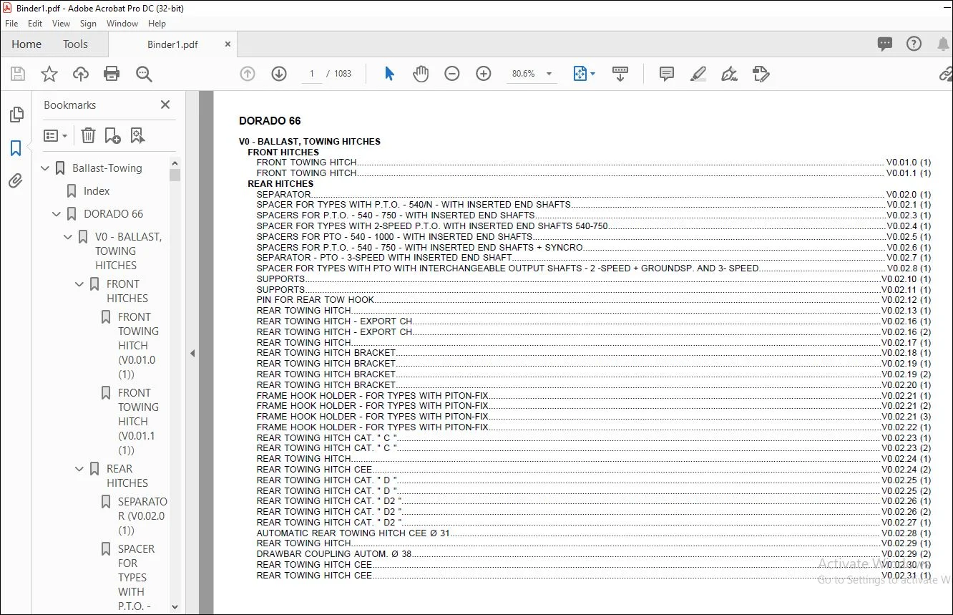Toggle the Bookmarks navigation panel icon
This screenshot has height=615, width=953.
pos(16,148)
